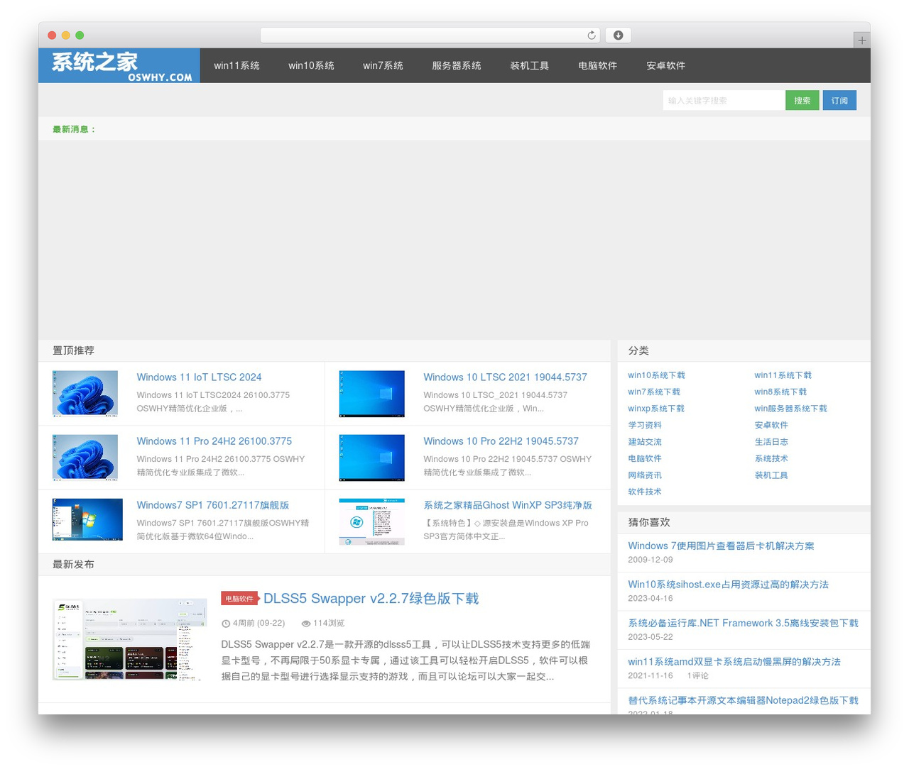This screenshot has height=769, width=909.
Task: Open Windows 11 IoT LTSC 2024 link
Action: [199, 377]
